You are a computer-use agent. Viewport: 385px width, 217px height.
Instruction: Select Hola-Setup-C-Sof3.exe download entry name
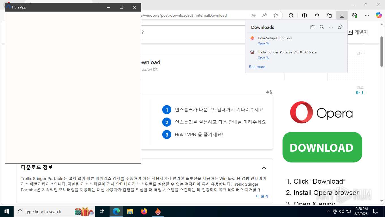tap(275, 38)
